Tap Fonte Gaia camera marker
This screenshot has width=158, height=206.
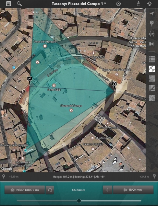[54, 85]
